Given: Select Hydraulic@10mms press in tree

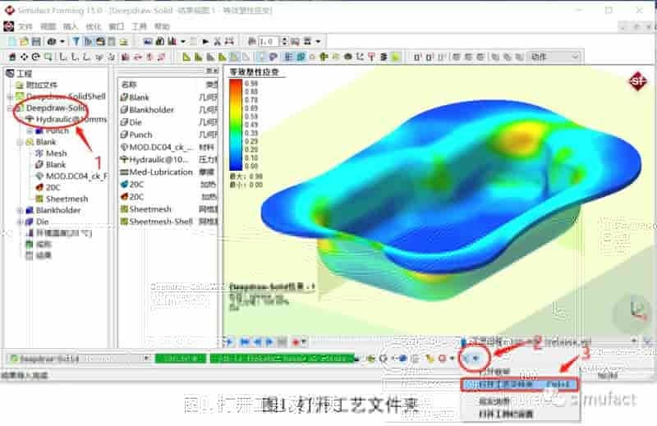Looking at the screenshot, I should click(67, 119).
